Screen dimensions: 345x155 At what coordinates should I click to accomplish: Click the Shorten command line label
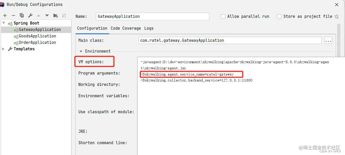click(103, 143)
